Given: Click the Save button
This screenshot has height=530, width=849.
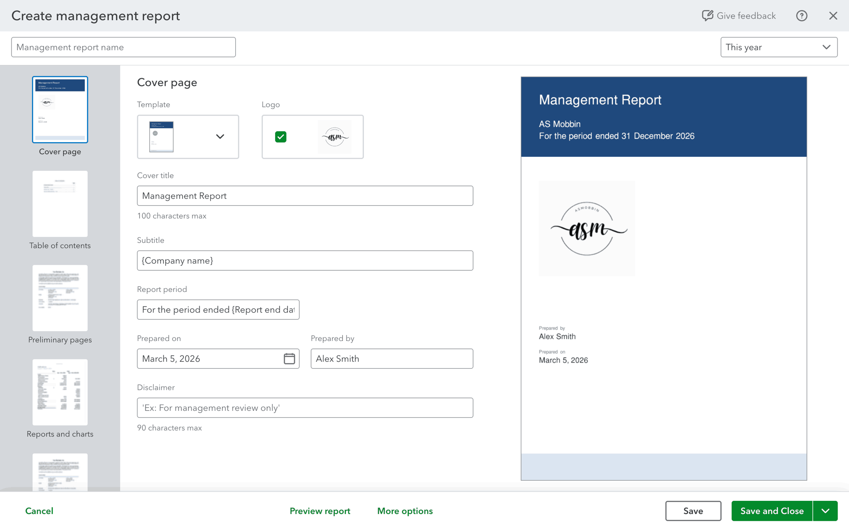Looking at the screenshot, I should (693, 511).
